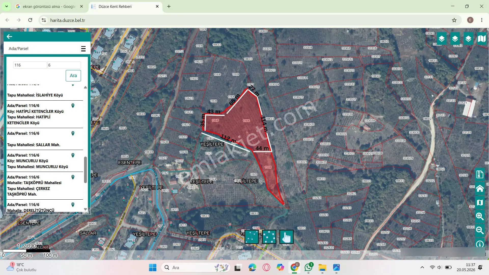Click the Ara search button

coord(73,76)
